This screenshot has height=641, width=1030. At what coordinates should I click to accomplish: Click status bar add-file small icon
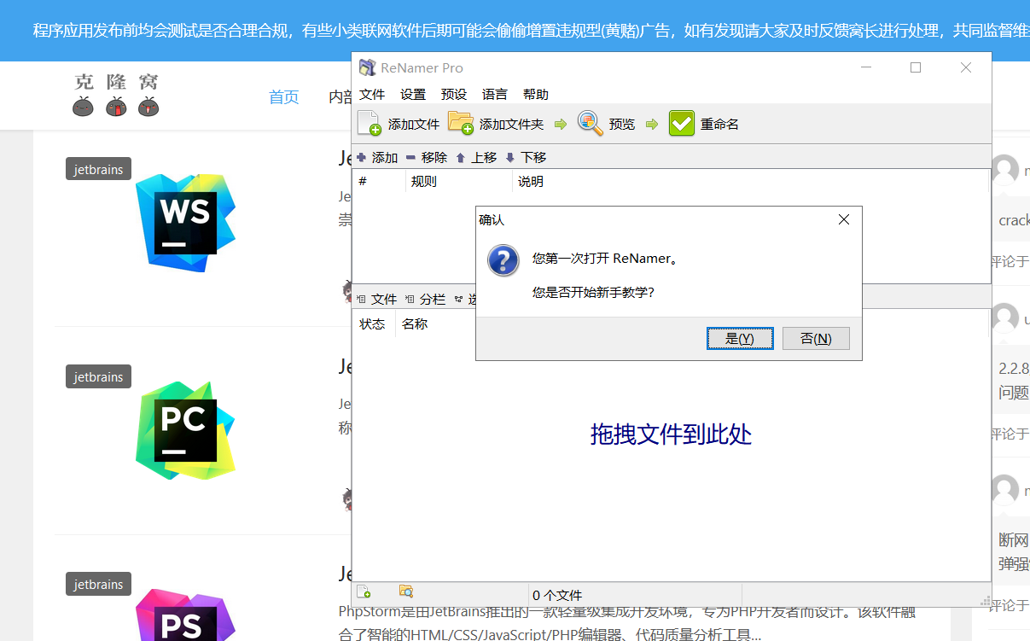coord(364,591)
